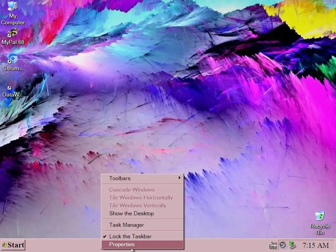This screenshot has width=336, height=252.
Task: Open the Start menu
Action: click(13, 245)
